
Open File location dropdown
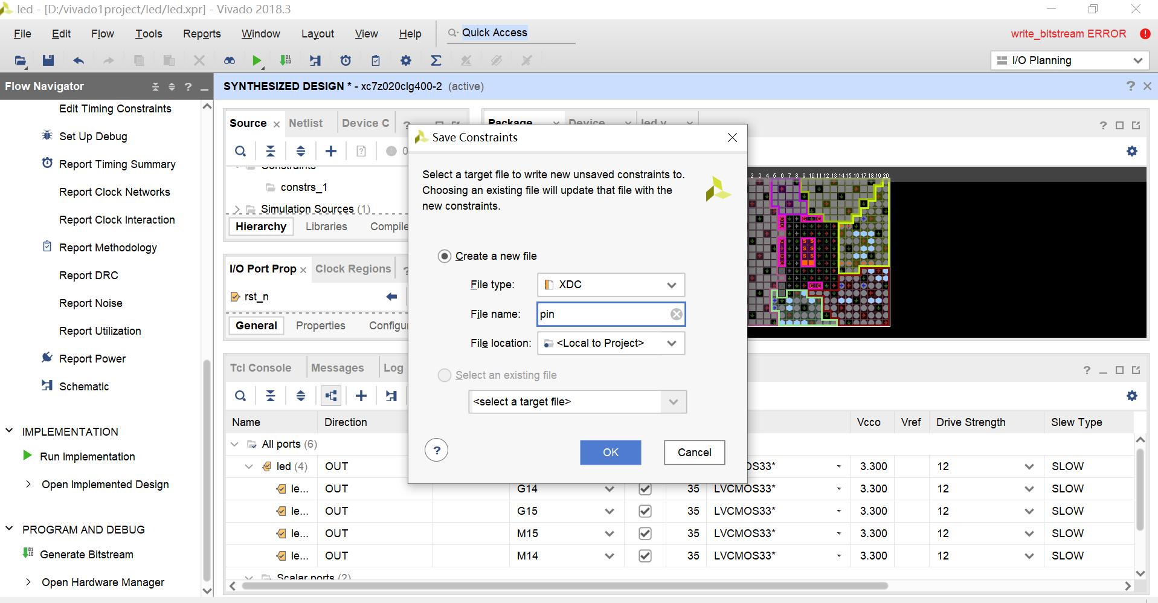pyautogui.click(x=611, y=343)
